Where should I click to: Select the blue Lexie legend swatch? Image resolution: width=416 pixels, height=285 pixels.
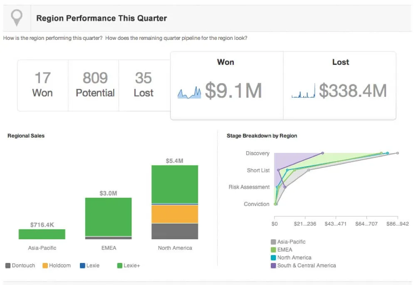(x=83, y=265)
